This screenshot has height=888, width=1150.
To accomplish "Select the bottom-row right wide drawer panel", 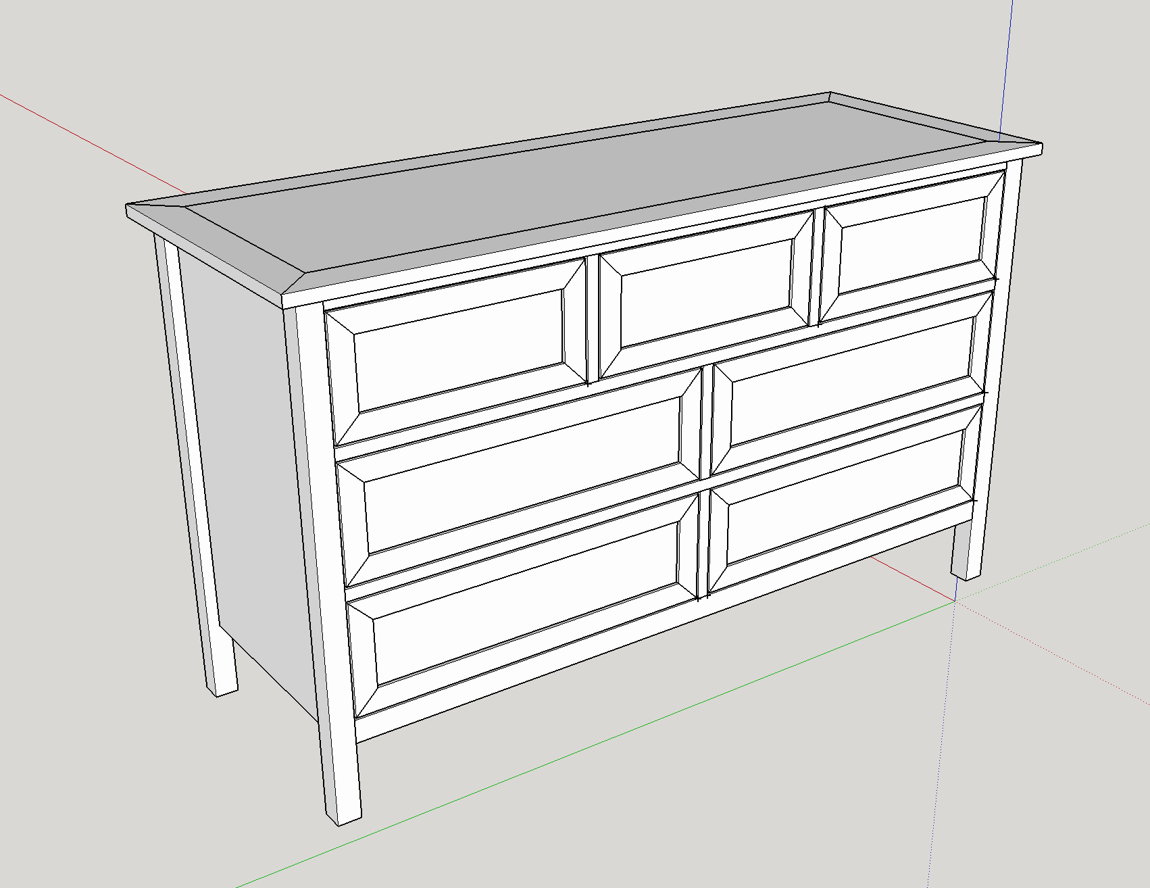I will click(x=845, y=499).
